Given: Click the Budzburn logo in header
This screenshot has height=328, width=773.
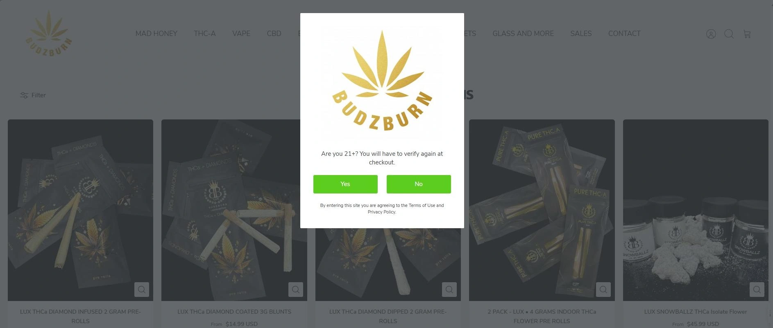Looking at the screenshot, I should pyautogui.click(x=49, y=34).
